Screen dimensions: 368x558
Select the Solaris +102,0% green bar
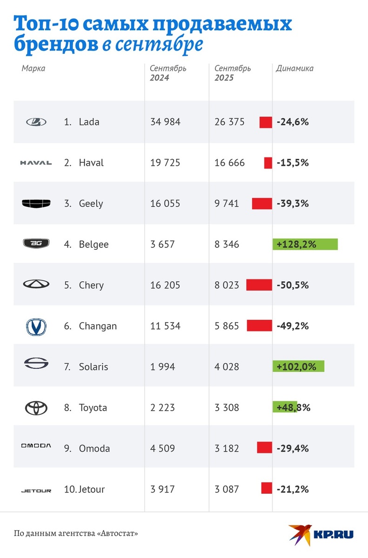pos(298,366)
